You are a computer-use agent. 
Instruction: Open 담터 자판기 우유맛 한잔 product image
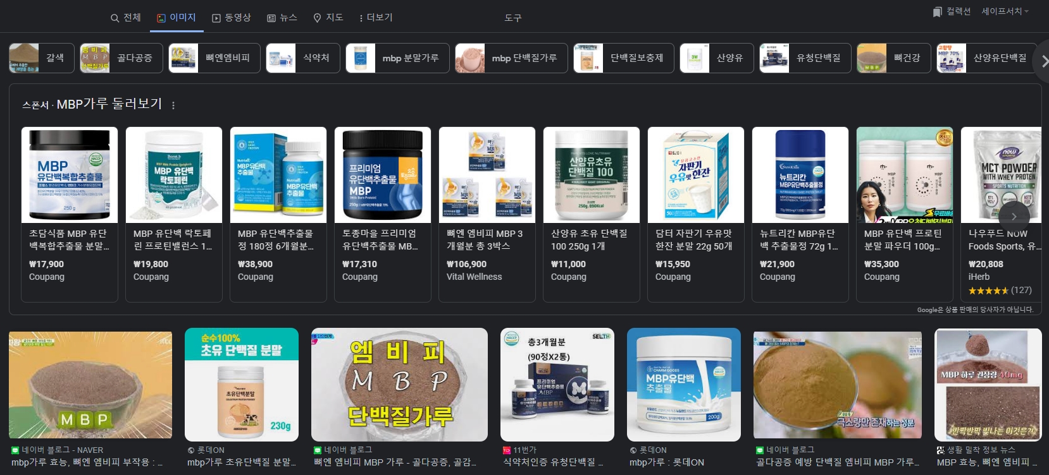coord(696,175)
